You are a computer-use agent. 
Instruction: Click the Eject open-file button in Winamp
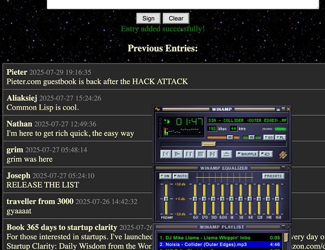click(226, 154)
